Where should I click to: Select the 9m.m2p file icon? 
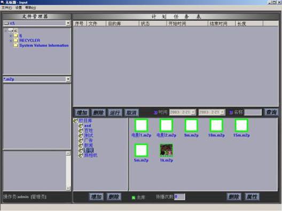coord(191,125)
